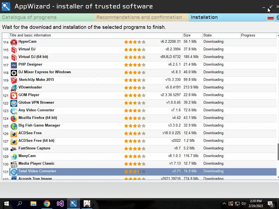Screen dimensions: 279x209
Task: Click the Globus VPN Browser icon
Action: pos(14,103)
